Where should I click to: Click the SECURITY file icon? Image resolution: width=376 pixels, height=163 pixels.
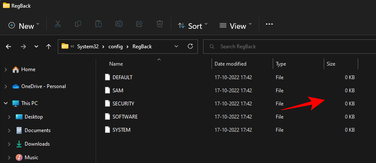pos(107,104)
